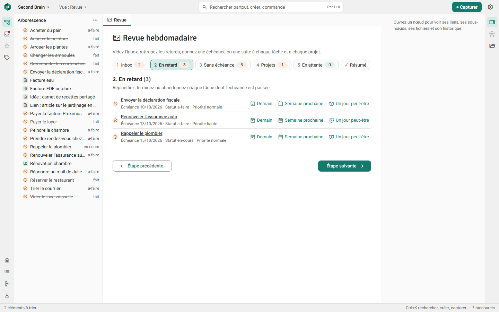Check off Rappeler le plombier in review list

point(115,137)
